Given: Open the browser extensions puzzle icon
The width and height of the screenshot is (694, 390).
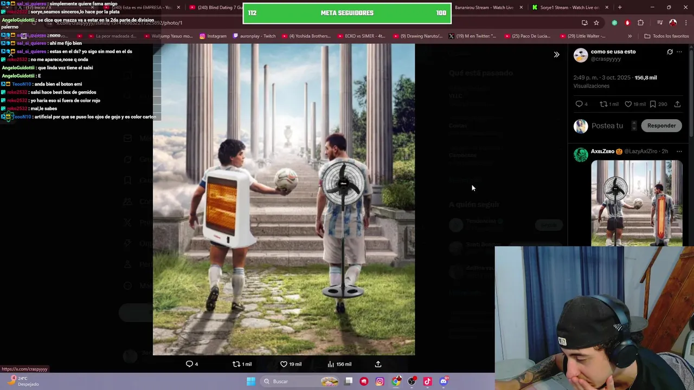Looking at the screenshot, I should 641,23.
